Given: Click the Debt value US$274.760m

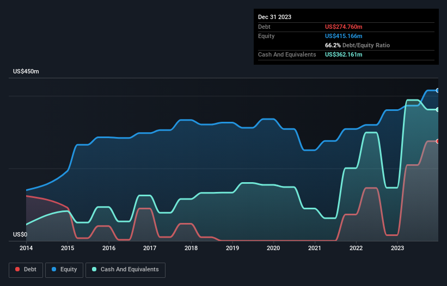Looking at the screenshot, I should point(344,27).
